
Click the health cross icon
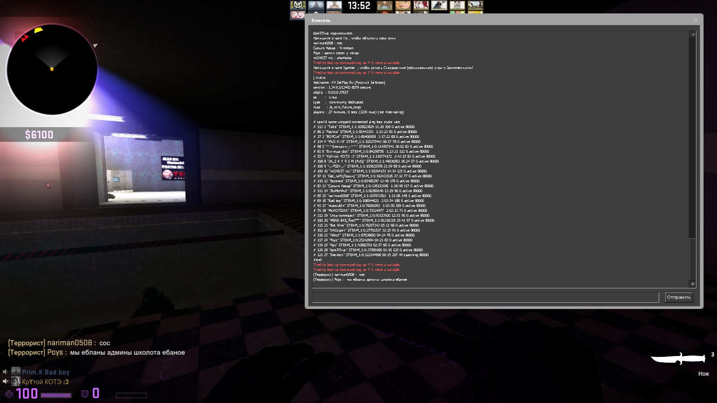click(9, 394)
